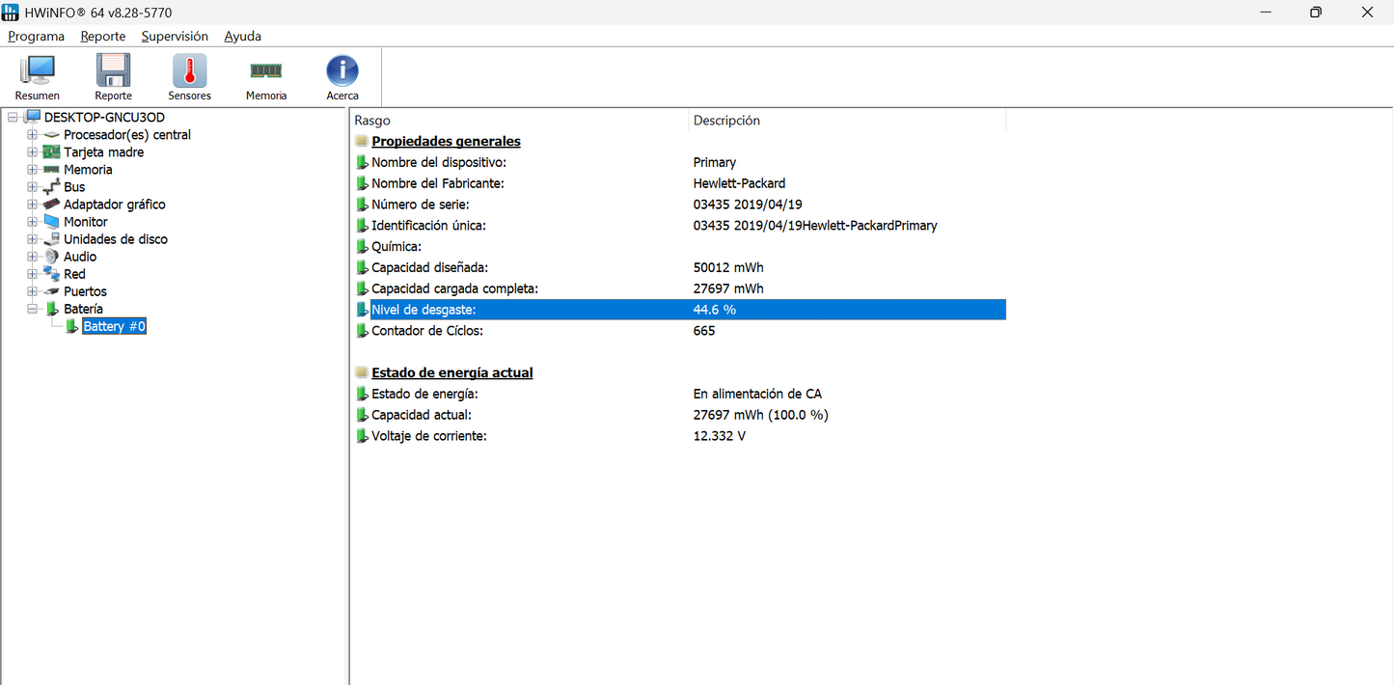Viewport: 1394px width, 685px height.
Task: Select the Número de serie row label
Action: pos(421,205)
